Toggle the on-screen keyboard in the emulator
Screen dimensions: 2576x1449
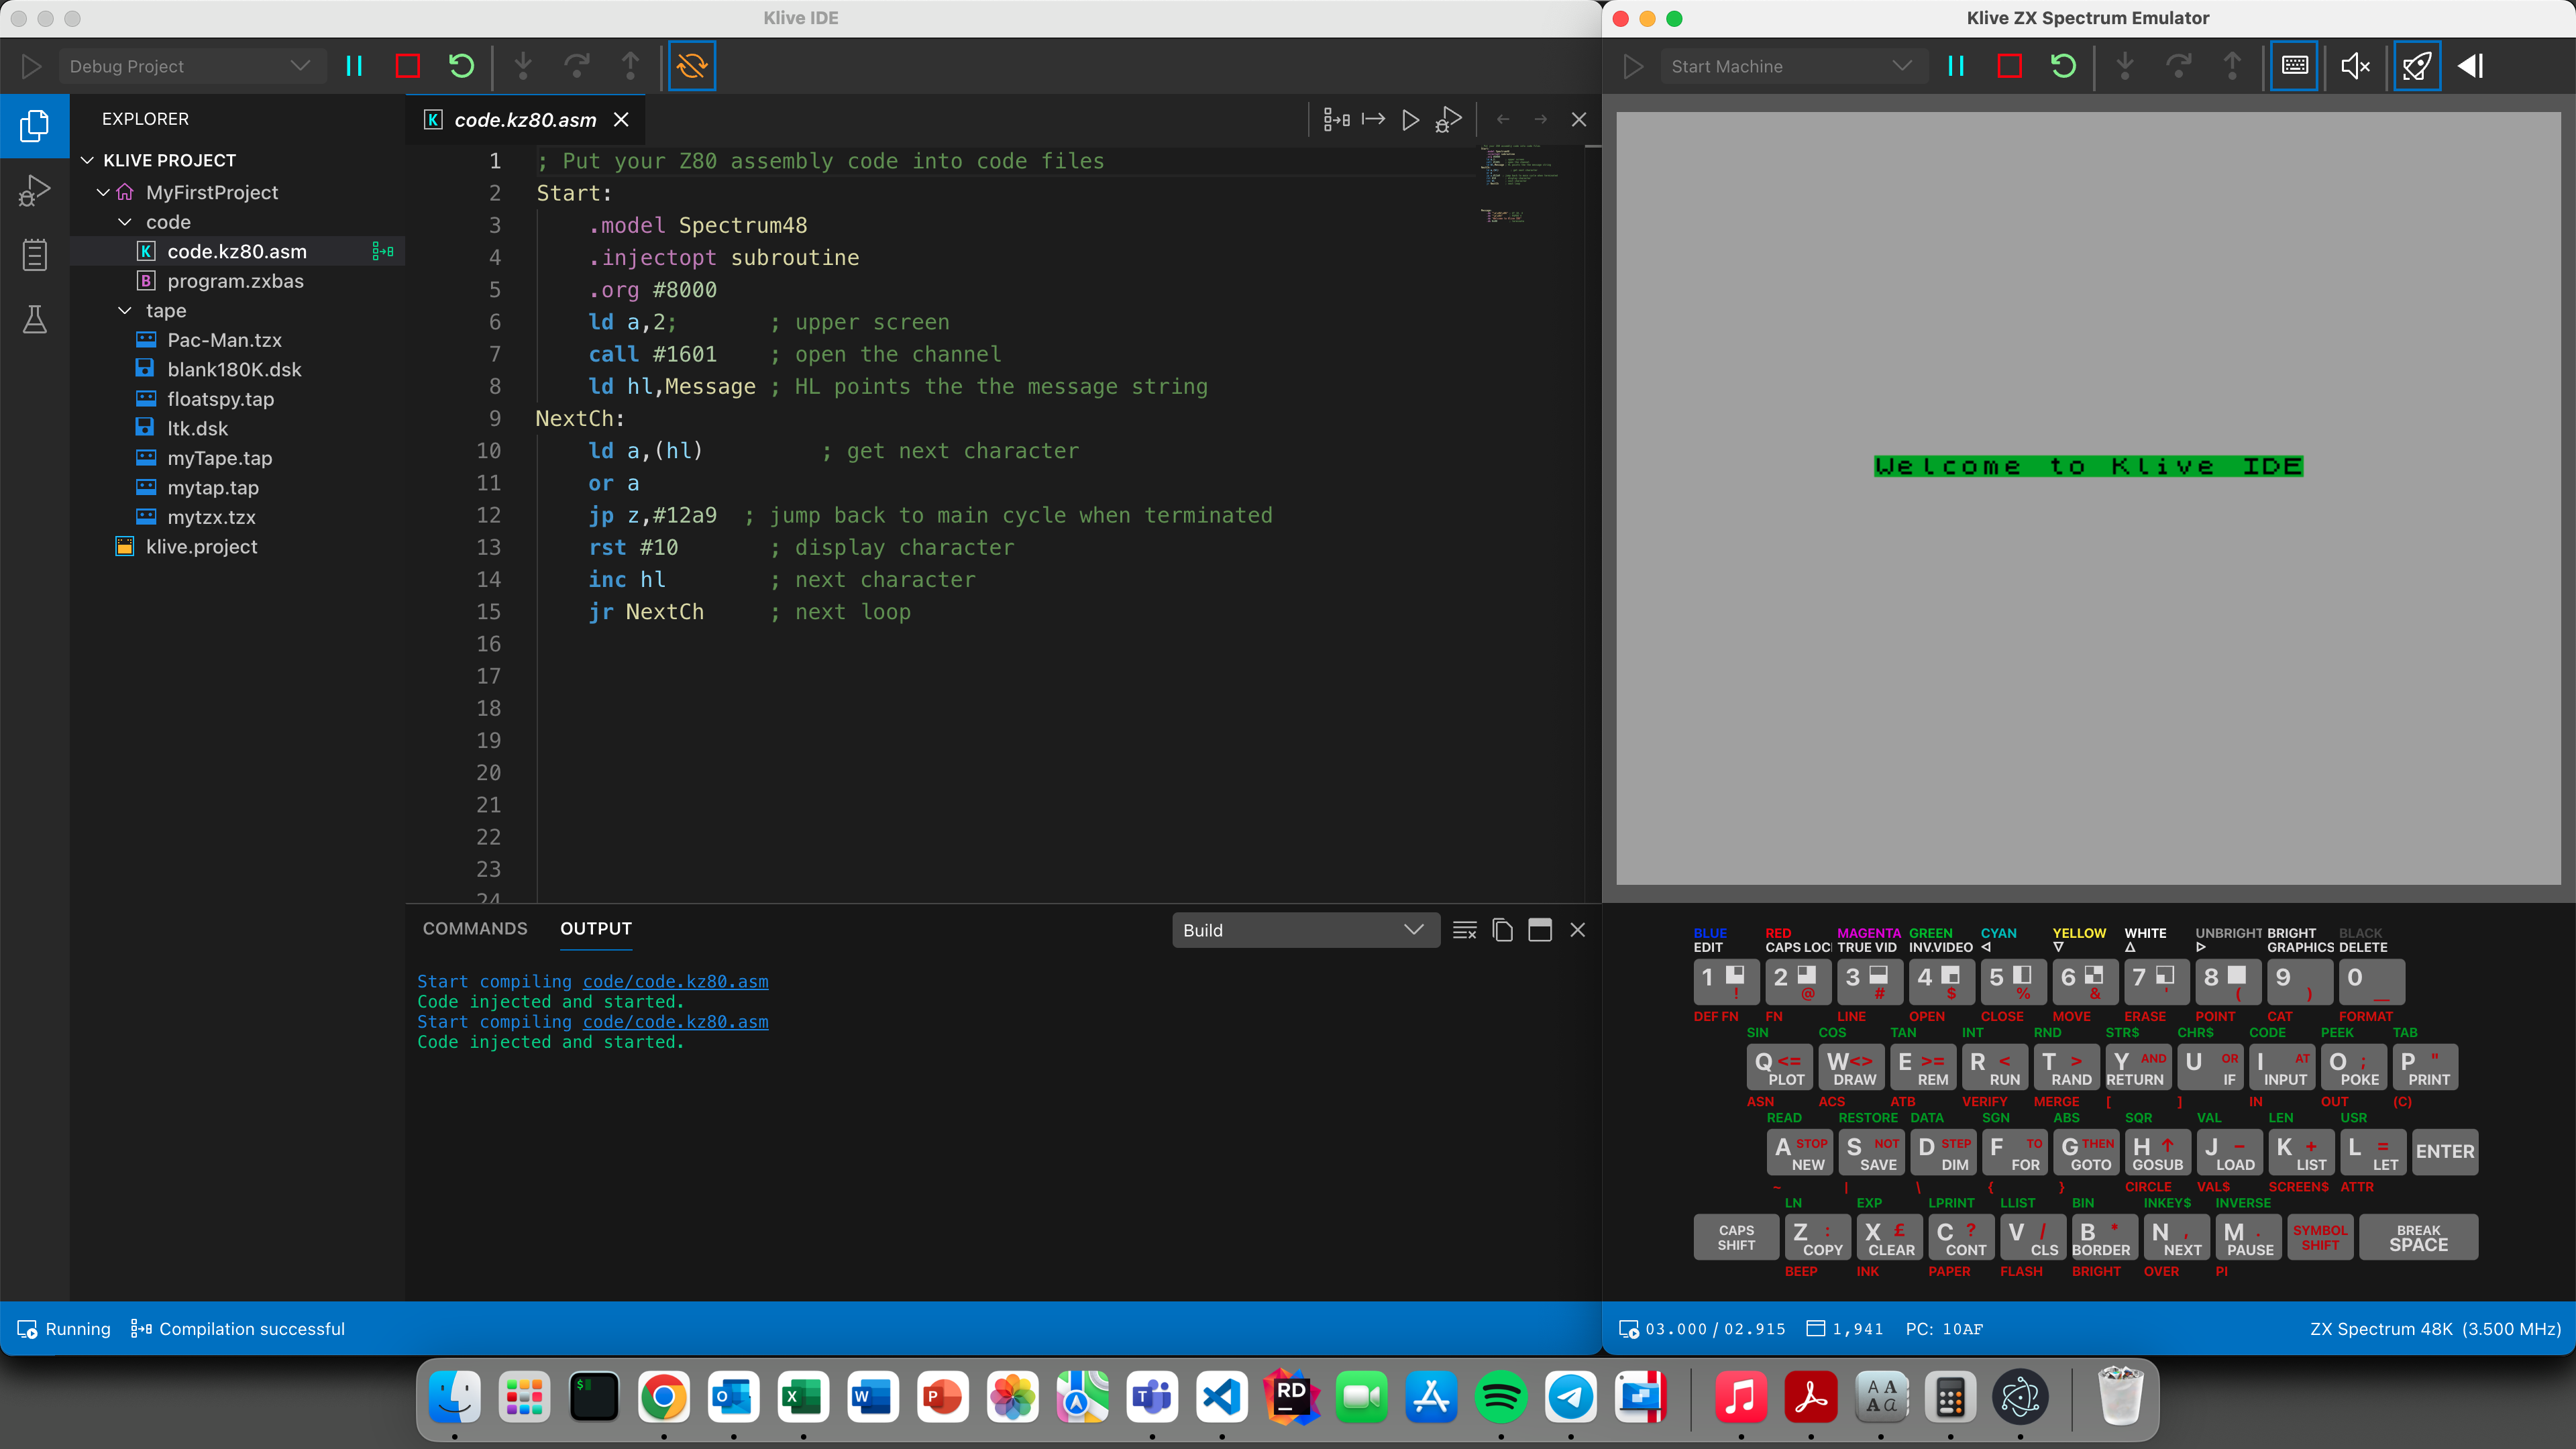2294,66
